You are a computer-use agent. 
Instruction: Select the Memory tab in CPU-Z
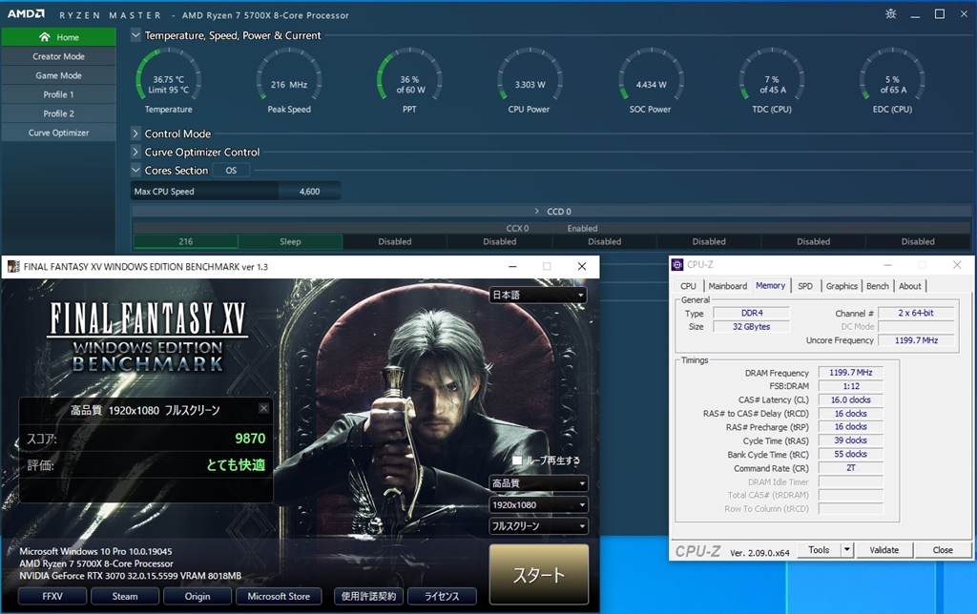(x=771, y=285)
